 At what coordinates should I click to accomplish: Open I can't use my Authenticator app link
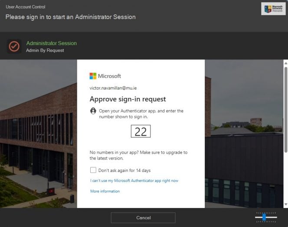tap(134, 181)
